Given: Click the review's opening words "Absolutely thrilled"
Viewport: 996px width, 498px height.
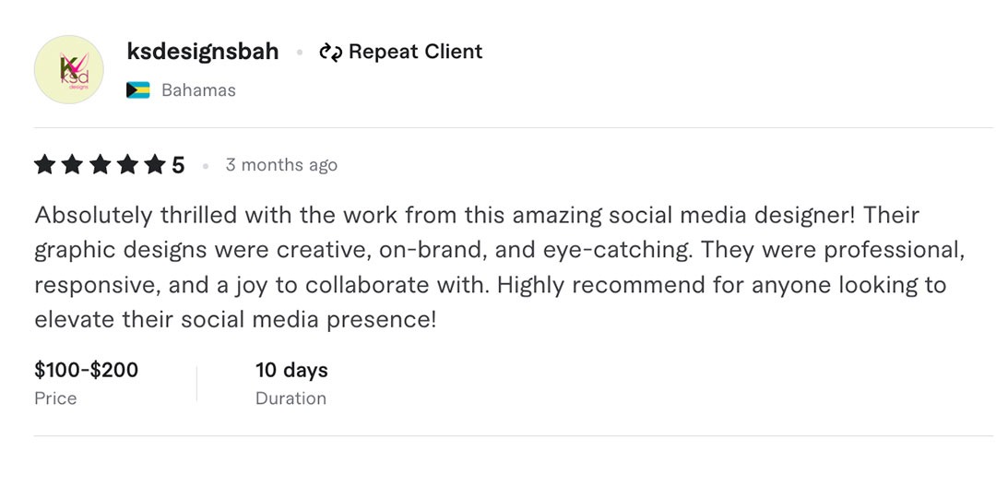Looking at the screenshot, I should point(113,216).
